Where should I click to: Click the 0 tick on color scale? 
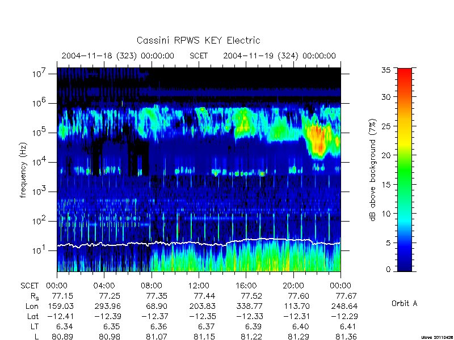coord(388,269)
